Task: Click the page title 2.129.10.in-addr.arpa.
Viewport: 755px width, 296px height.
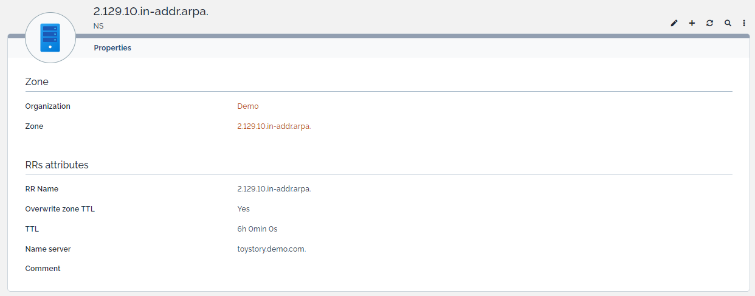Action: coord(151,12)
